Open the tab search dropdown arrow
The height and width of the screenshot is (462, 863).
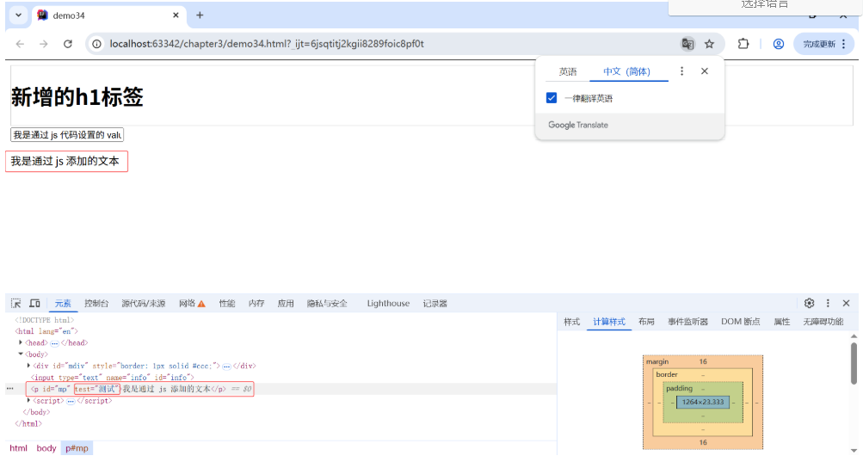click(x=18, y=15)
